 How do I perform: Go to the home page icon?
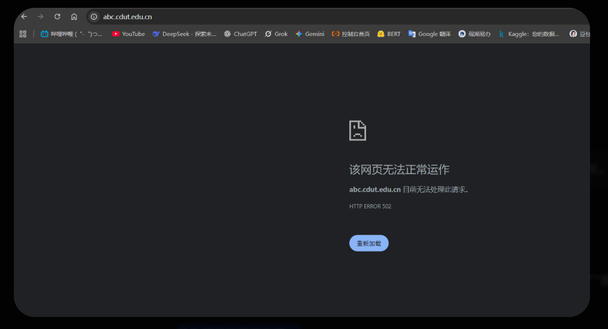74,17
